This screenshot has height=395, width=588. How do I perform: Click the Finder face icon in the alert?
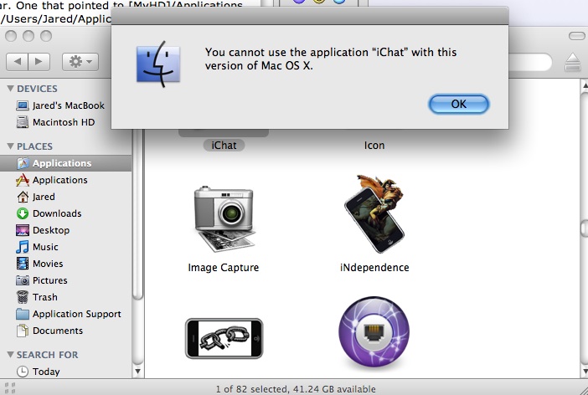[158, 64]
